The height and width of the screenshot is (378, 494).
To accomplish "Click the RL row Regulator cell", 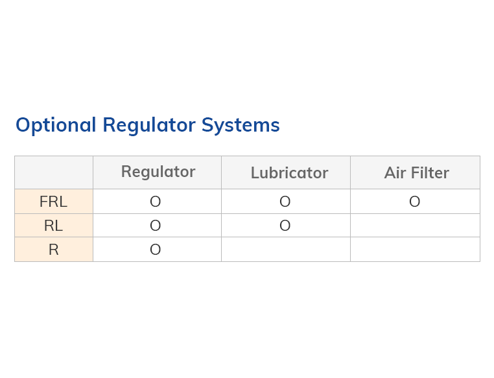I will point(156,226).
